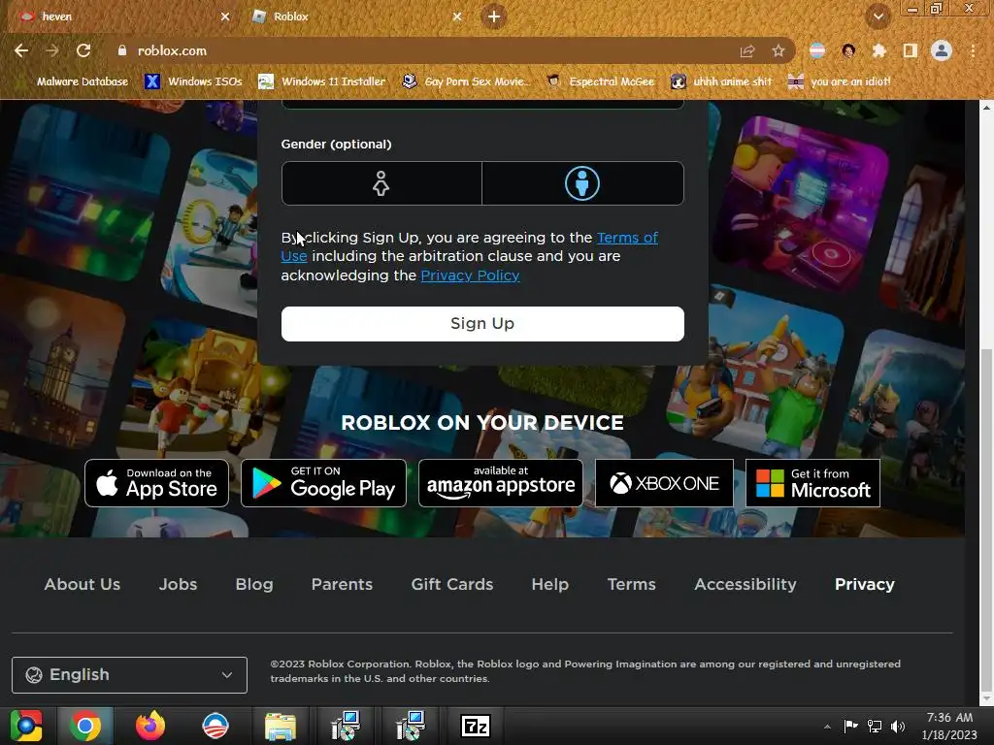
Task: Reload the roblox.com page
Action: click(83, 50)
